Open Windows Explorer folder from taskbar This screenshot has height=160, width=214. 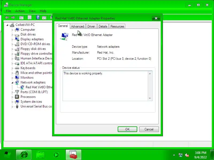[x=40, y=155]
